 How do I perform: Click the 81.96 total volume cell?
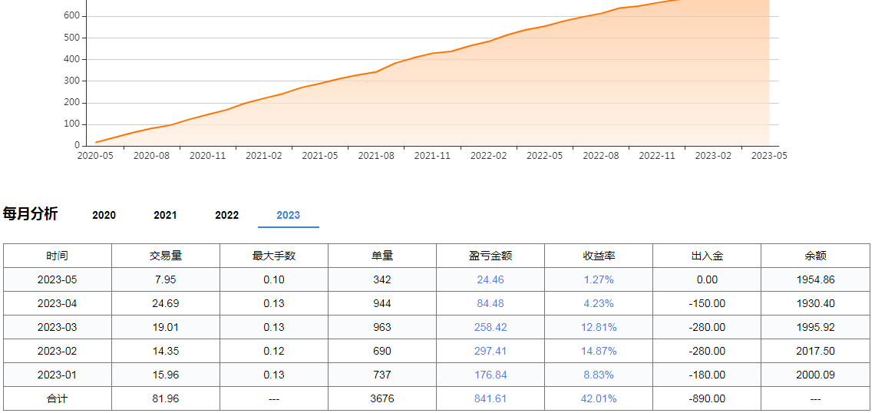click(166, 399)
